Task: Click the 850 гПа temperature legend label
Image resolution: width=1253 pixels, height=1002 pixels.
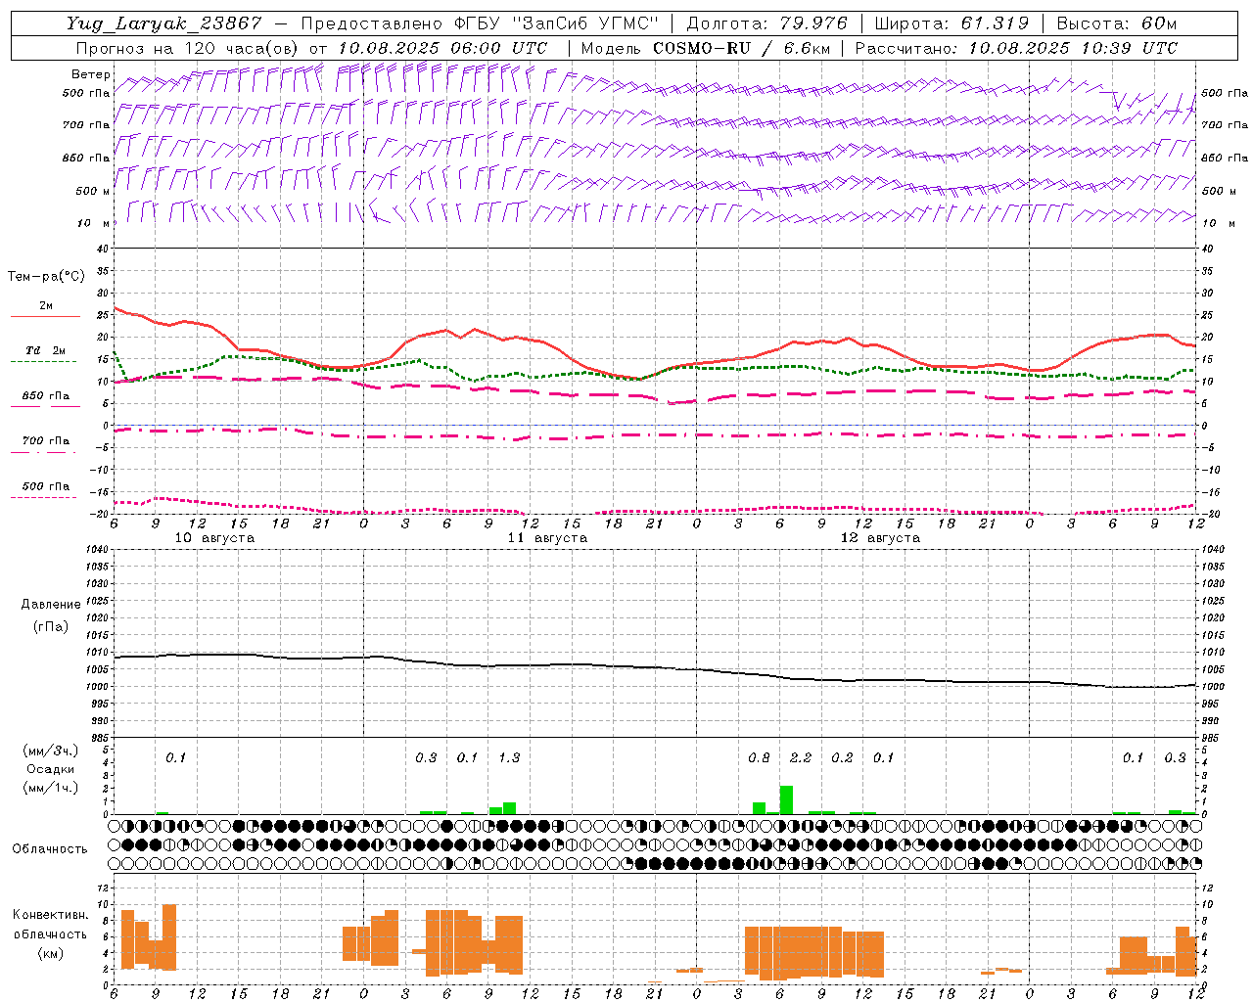Action: click(x=45, y=395)
